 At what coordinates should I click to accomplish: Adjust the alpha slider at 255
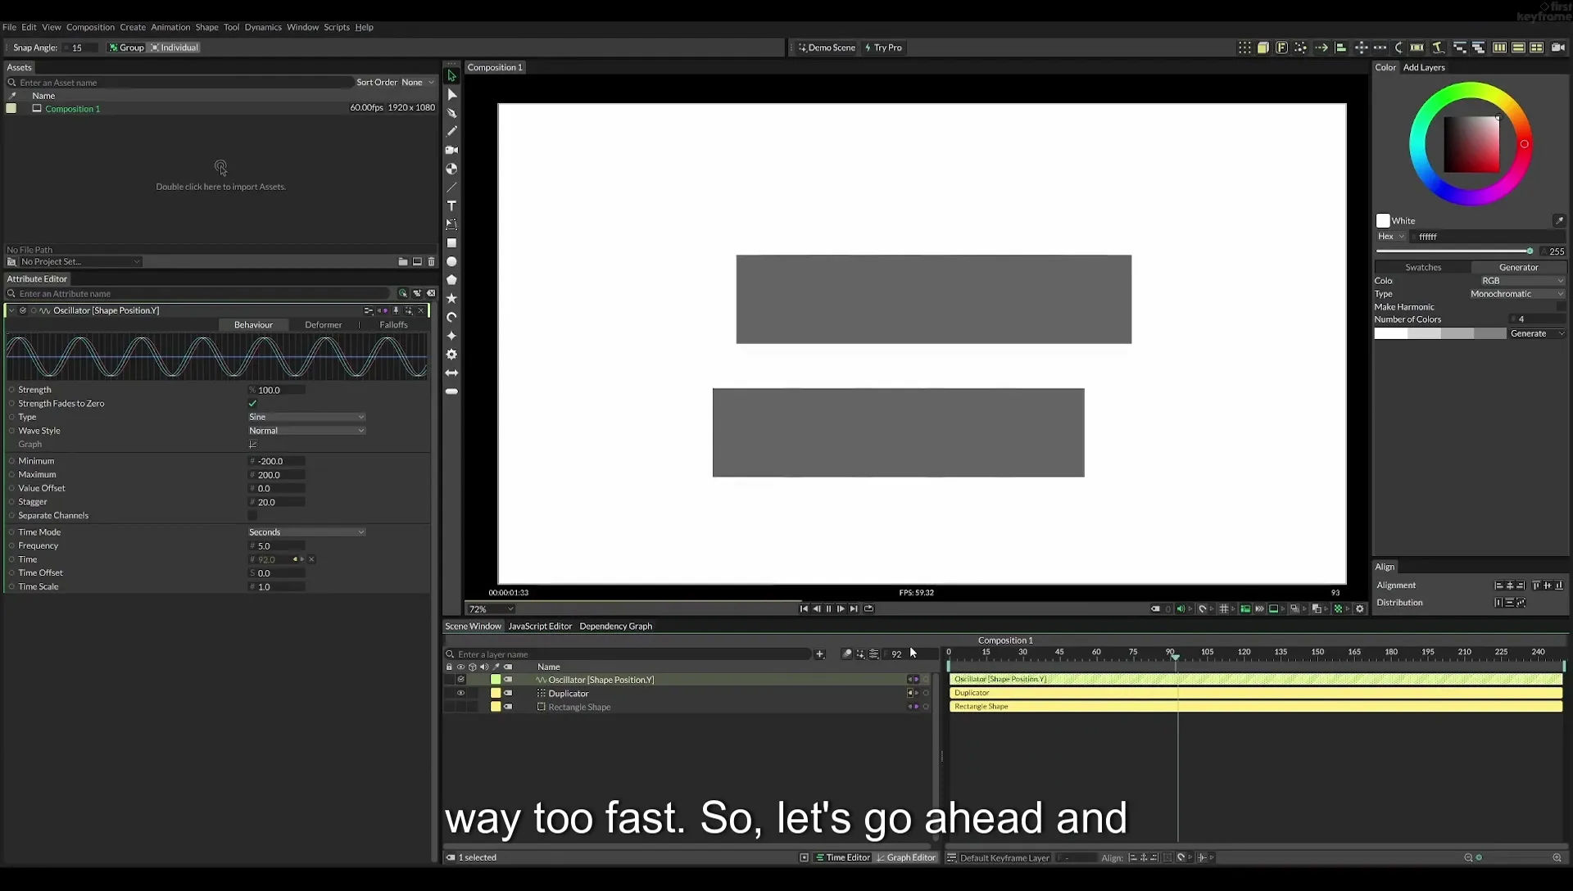pyautogui.click(x=1454, y=251)
